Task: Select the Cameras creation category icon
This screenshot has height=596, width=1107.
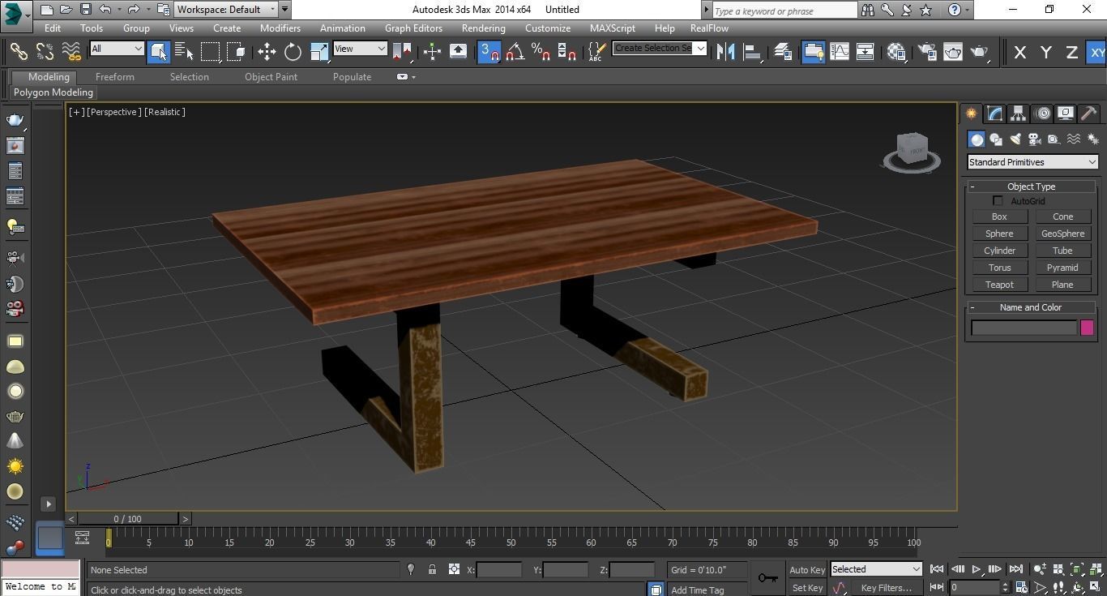Action: (x=1035, y=139)
